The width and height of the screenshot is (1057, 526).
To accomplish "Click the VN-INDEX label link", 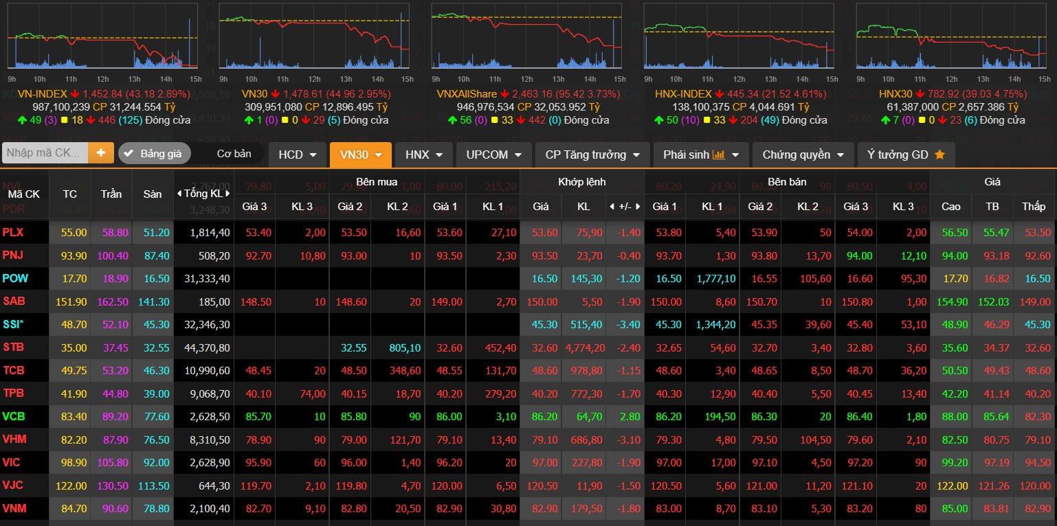I will click(43, 93).
